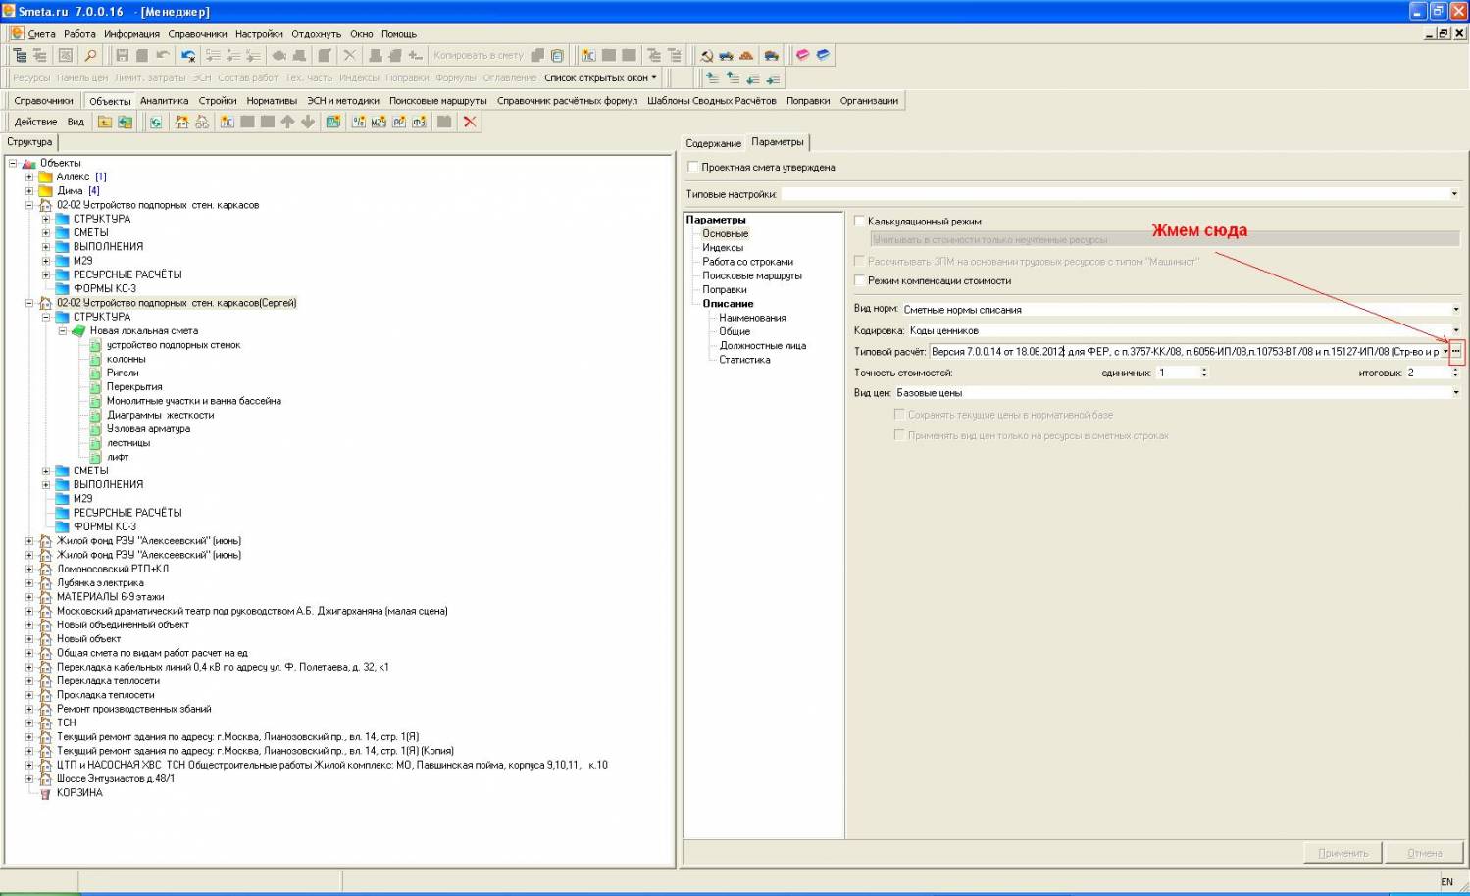Enable 'Проектная смета утверждена' checkbox

(x=693, y=168)
